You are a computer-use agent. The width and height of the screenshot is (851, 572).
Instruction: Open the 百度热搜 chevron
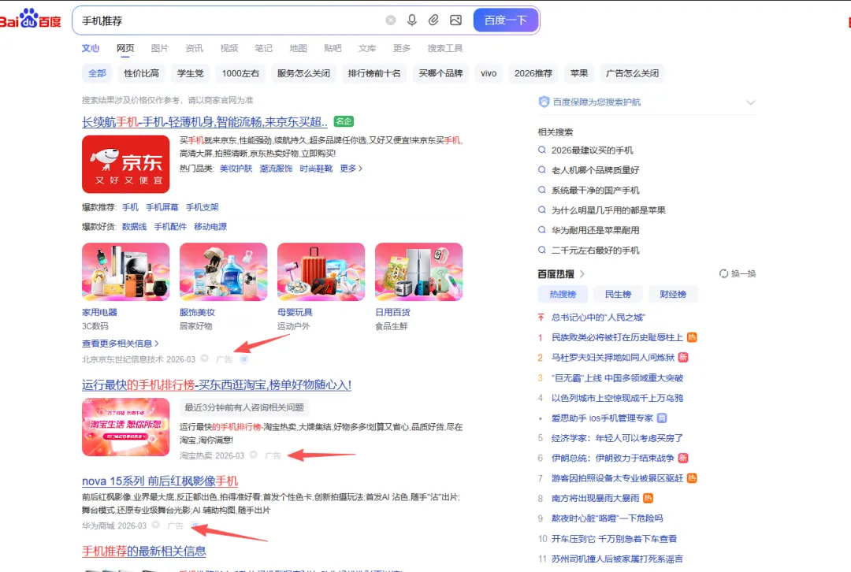click(x=582, y=274)
